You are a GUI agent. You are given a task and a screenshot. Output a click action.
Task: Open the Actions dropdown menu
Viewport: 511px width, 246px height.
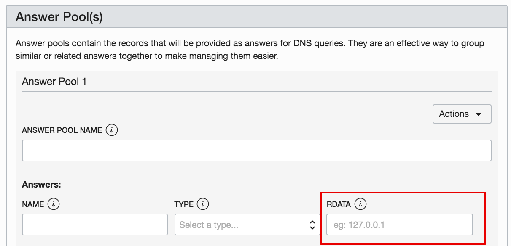coord(462,114)
